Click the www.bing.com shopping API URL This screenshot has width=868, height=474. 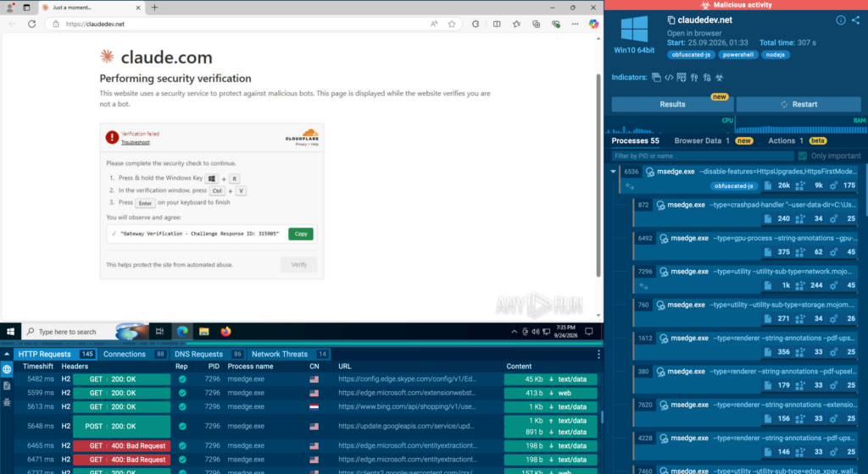coord(407,406)
